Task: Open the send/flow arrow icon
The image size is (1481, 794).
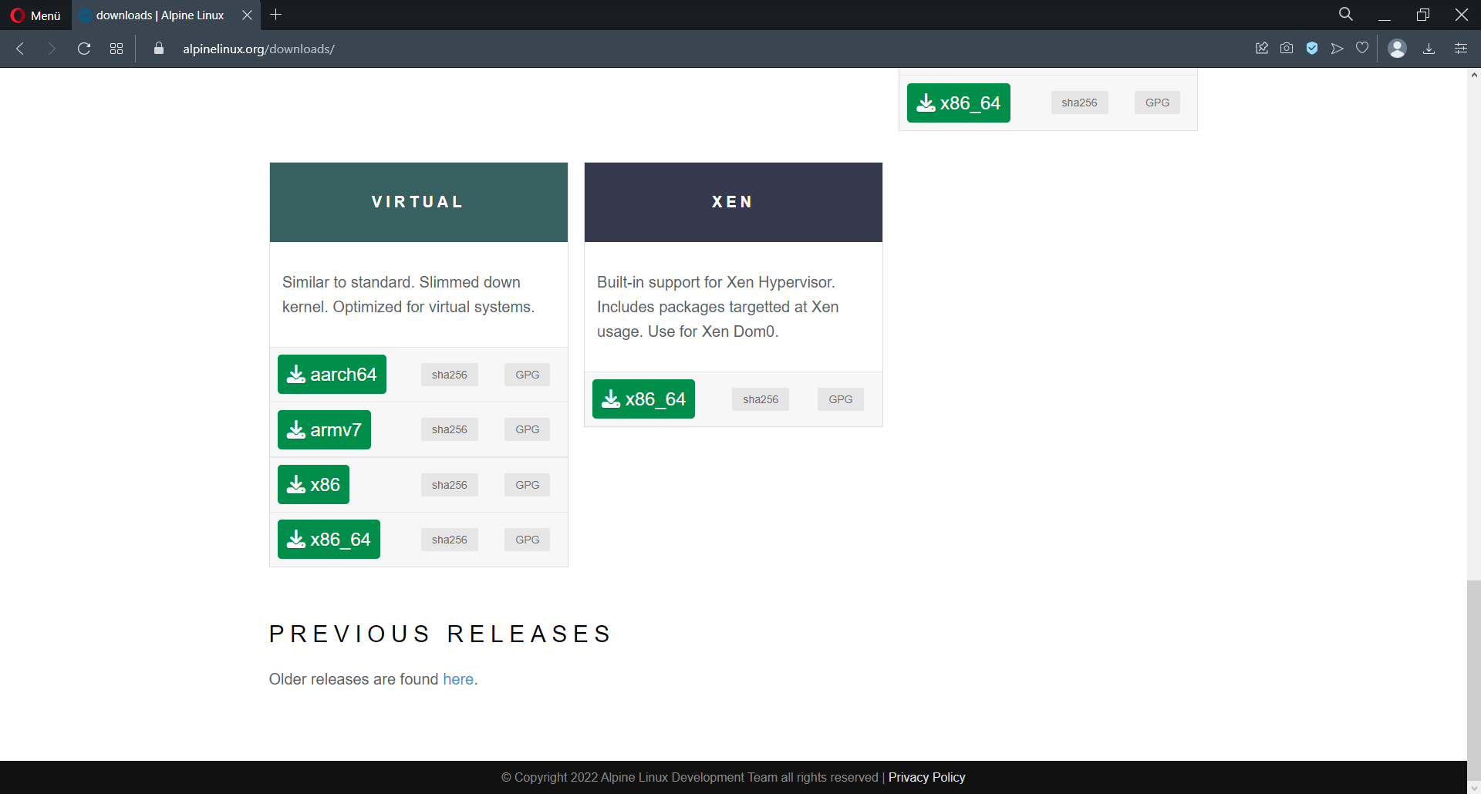Action: (x=1338, y=49)
